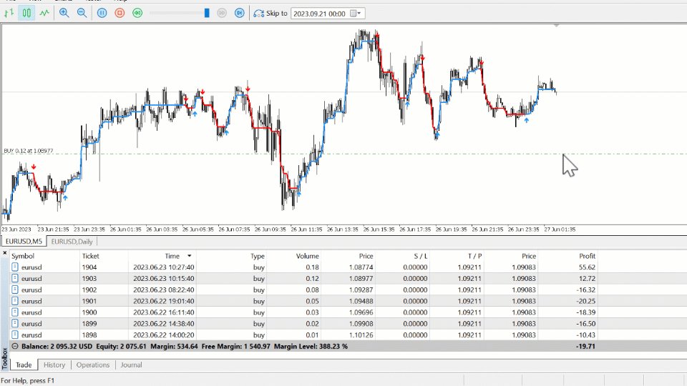Sort orders by Ticket column header
The image size is (687, 386).
click(x=91, y=256)
